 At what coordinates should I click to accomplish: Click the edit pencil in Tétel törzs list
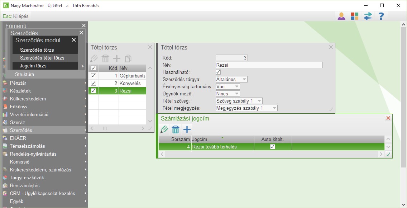(94, 58)
